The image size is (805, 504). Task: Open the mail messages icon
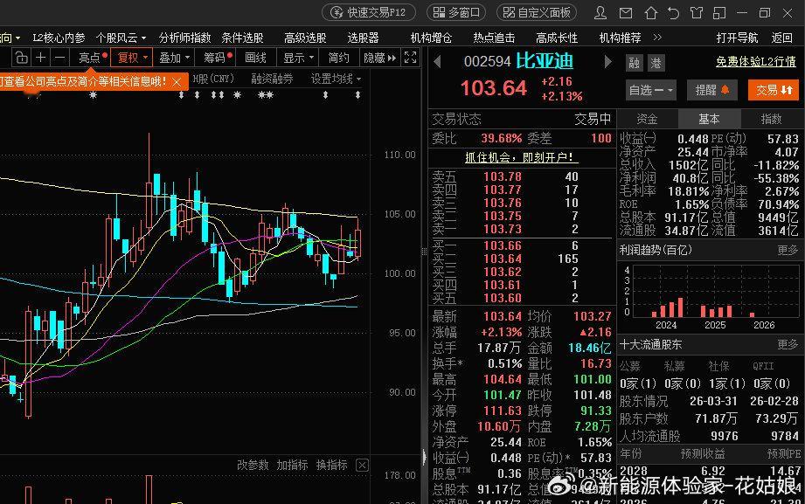625,13
